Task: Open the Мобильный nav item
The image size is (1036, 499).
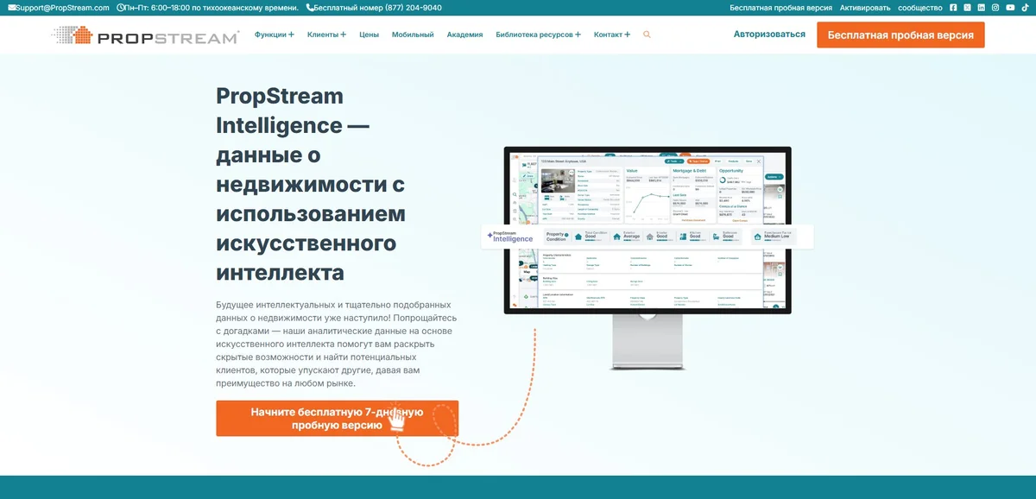Action: click(x=413, y=35)
